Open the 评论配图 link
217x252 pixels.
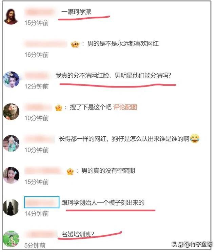[125, 107]
